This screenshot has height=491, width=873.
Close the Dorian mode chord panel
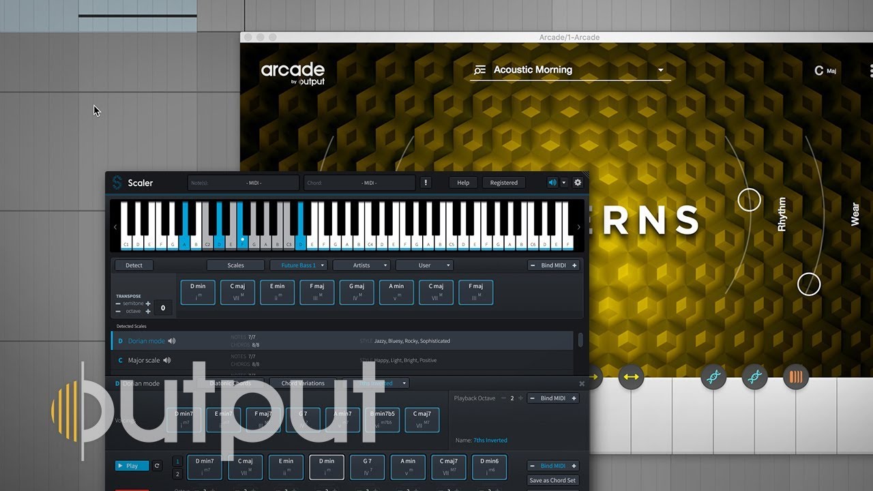point(582,383)
